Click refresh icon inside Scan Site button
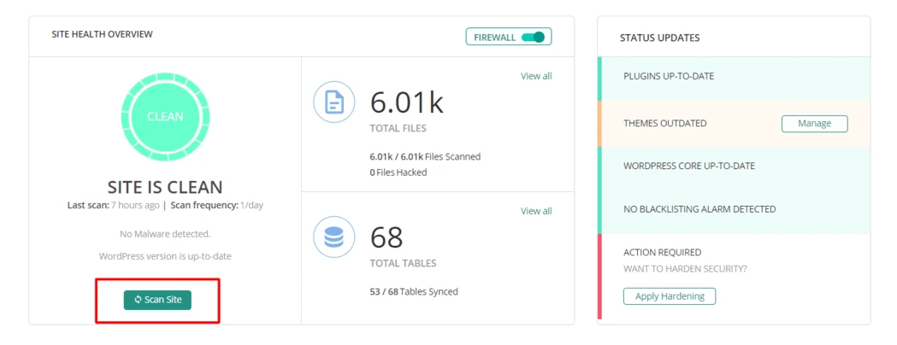This screenshot has height=345, width=897. tap(138, 300)
